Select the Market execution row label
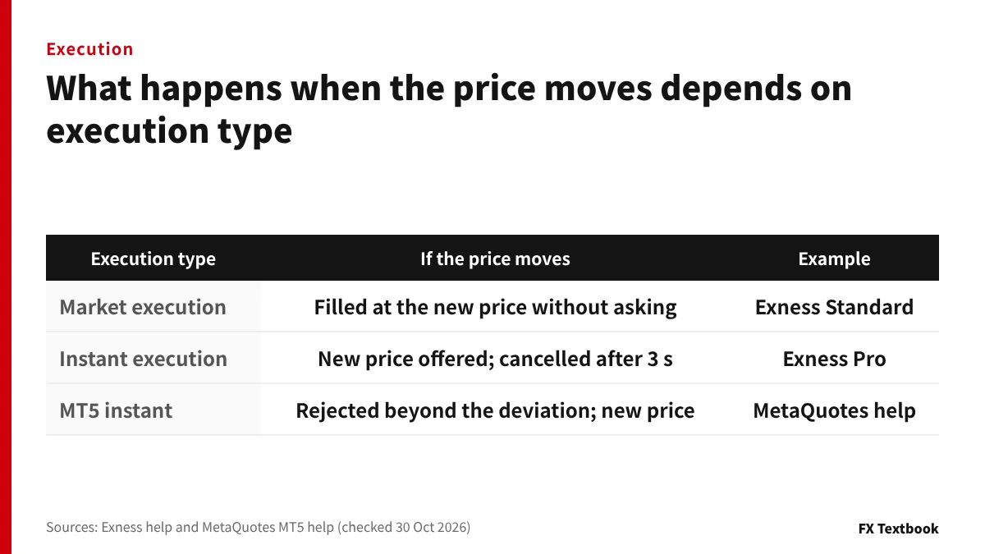 143,307
